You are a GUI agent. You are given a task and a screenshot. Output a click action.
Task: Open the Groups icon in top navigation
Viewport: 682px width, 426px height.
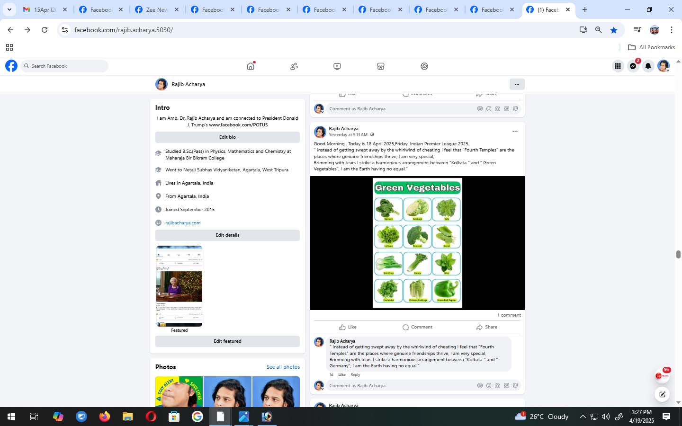click(424, 66)
